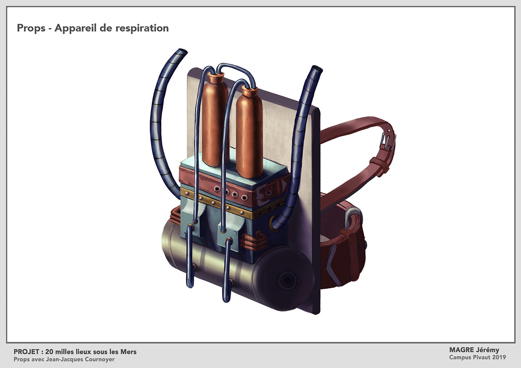Click the text "PROJET : 20 milles lieux sous les Mers"
Screen dimensions: 521x368
tap(75, 352)
